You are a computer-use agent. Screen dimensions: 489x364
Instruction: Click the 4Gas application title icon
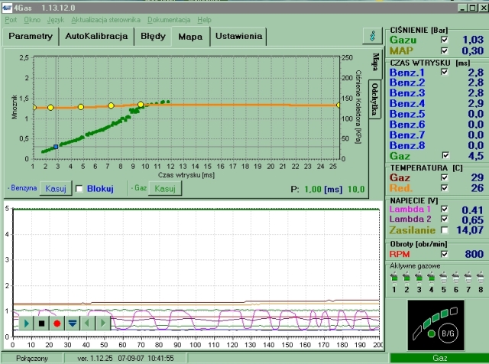(7, 8)
